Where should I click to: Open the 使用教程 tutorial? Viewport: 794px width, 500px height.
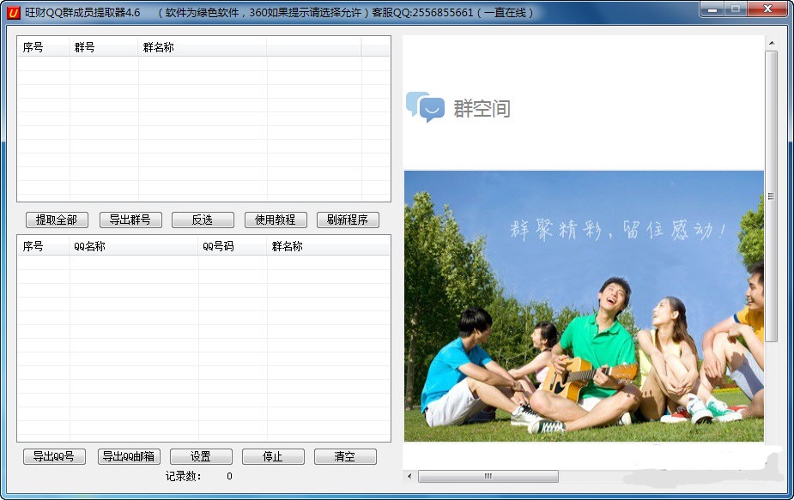[276, 220]
